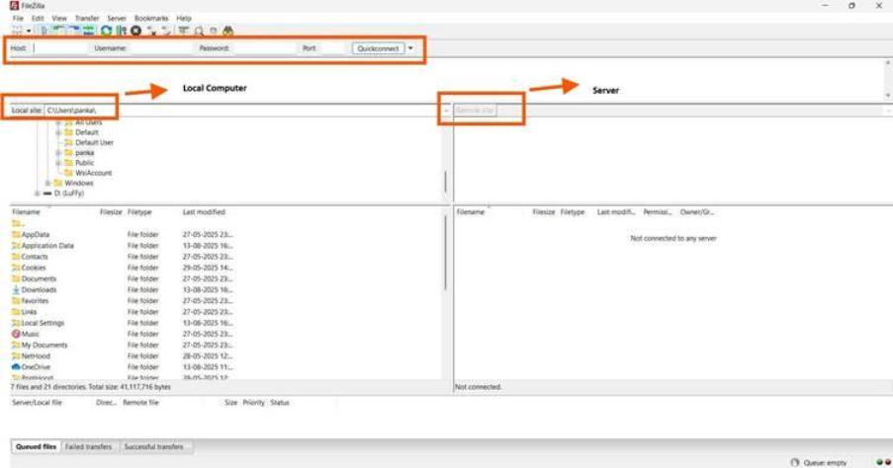The height and width of the screenshot is (468, 893).
Task: Open the Quickconnect history dropdown arrow
Action: click(410, 47)
